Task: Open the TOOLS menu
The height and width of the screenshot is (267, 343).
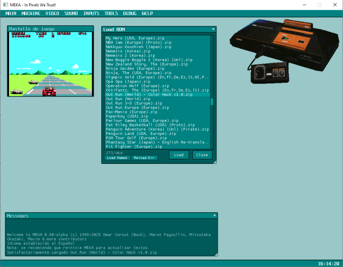Action: [x=111, y=13]
